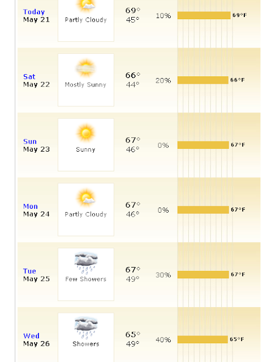The width and height of the screenshot is (263, 362).
Task: Click the 40% precipitation chance on Wednesday
Action: (x=163, y=340)
